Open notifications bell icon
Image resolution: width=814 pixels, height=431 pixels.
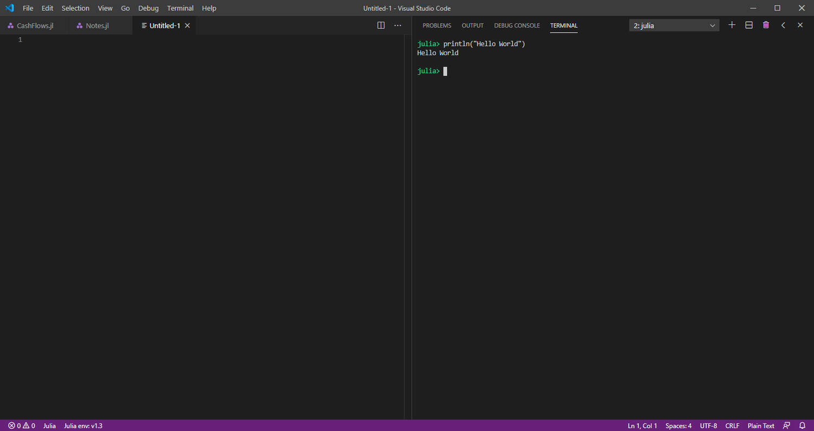tap(803, 426)
